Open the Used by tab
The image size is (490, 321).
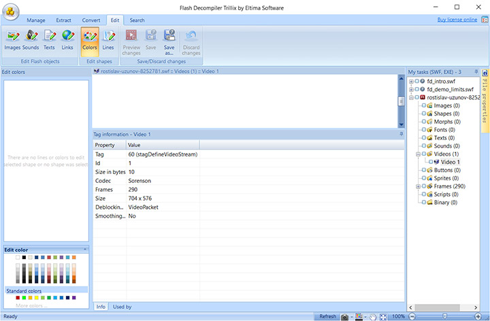tap(122, 307)
